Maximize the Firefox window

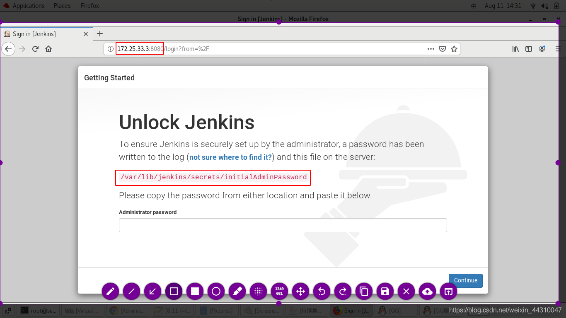click(x=545, y=19)
